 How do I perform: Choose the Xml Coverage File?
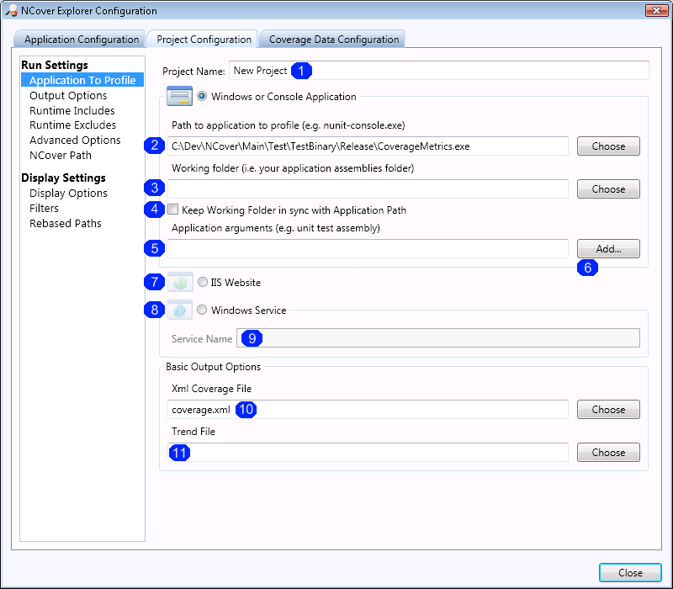pos(608,410)
